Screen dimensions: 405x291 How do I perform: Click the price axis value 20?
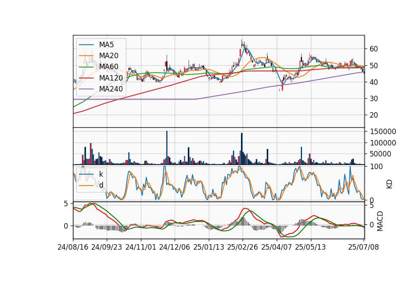373,115
